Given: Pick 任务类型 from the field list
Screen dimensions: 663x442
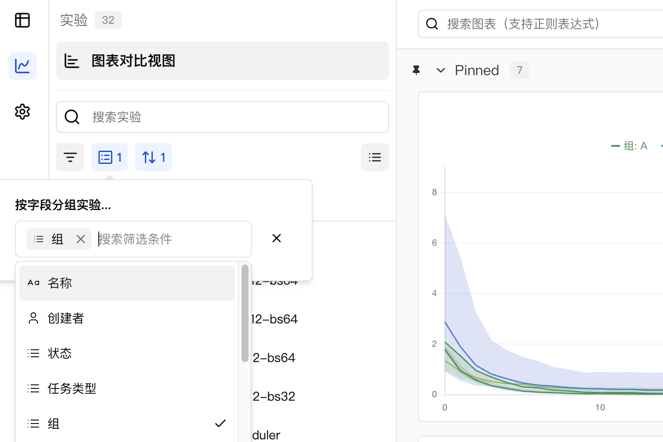Looking at the screenshot, I should point(126,388).
